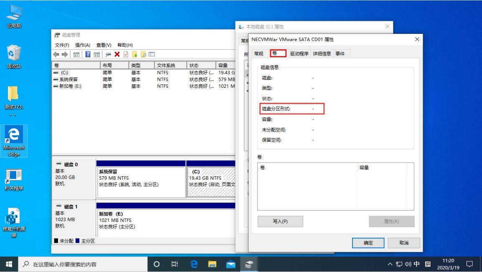Click the 写入(P) button
The height and width of the screenshot is (272, 482).
(x=280, y=221)
